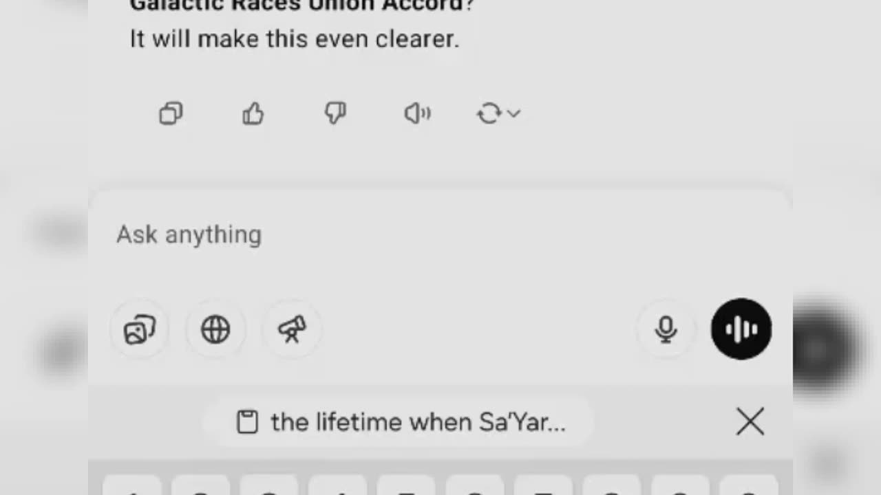Play the response with the read aloud speaker
The width and height of the screenshot is (881, 495).
point(417,113)
